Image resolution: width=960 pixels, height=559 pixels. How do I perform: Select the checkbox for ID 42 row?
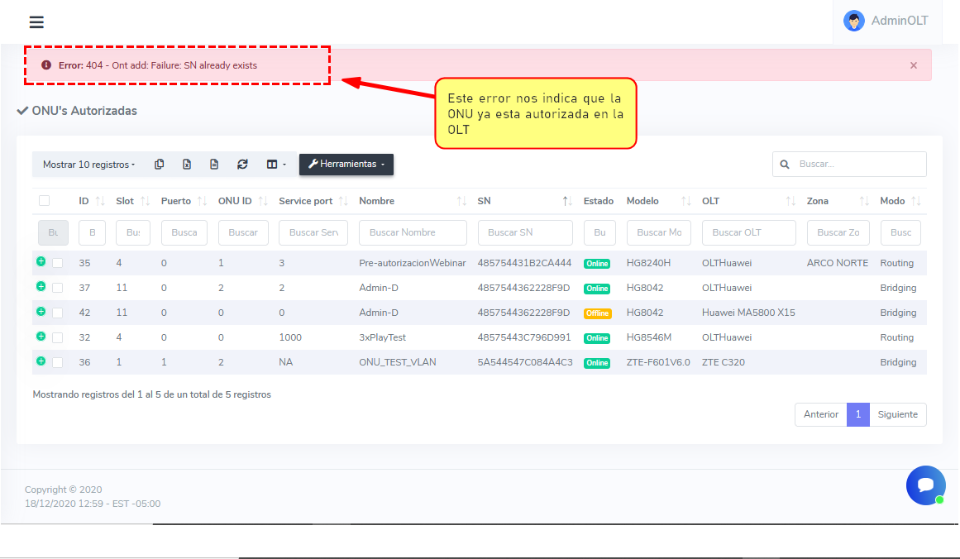[x=57, y=313]
